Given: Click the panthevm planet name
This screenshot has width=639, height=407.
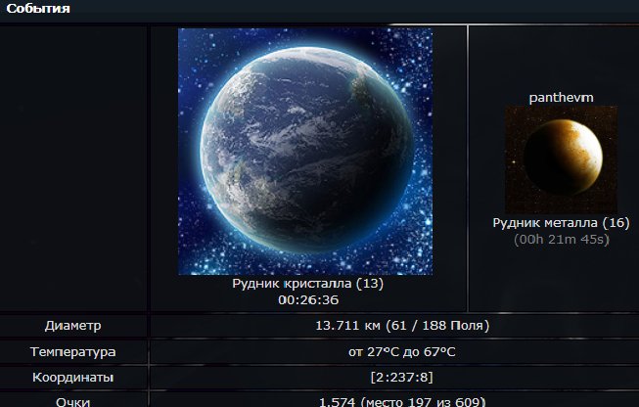Looking at the screenshot, I should coord(561,98).
